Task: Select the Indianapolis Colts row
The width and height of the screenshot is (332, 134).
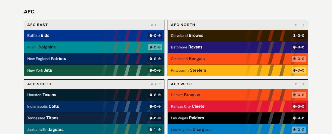Action: 94,106
